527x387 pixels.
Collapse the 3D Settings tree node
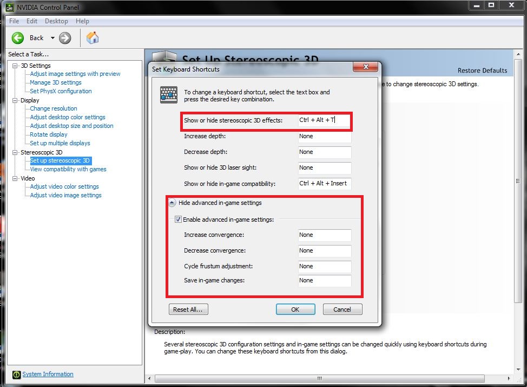[15, 66]
